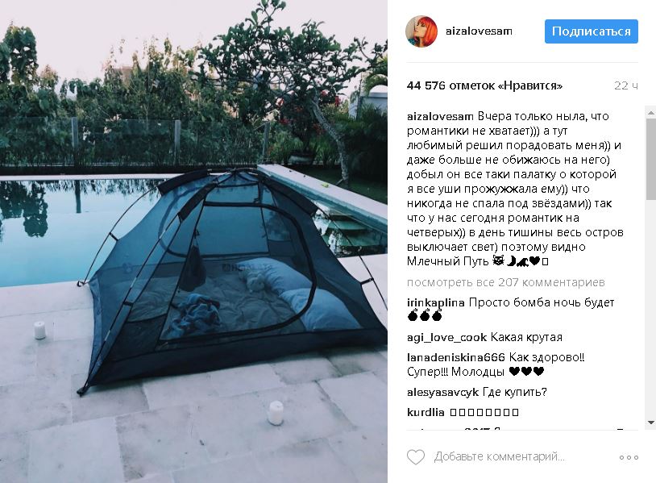The image size is (656, 483).
Task: Click the tent photo image
Action: [193, 242]
